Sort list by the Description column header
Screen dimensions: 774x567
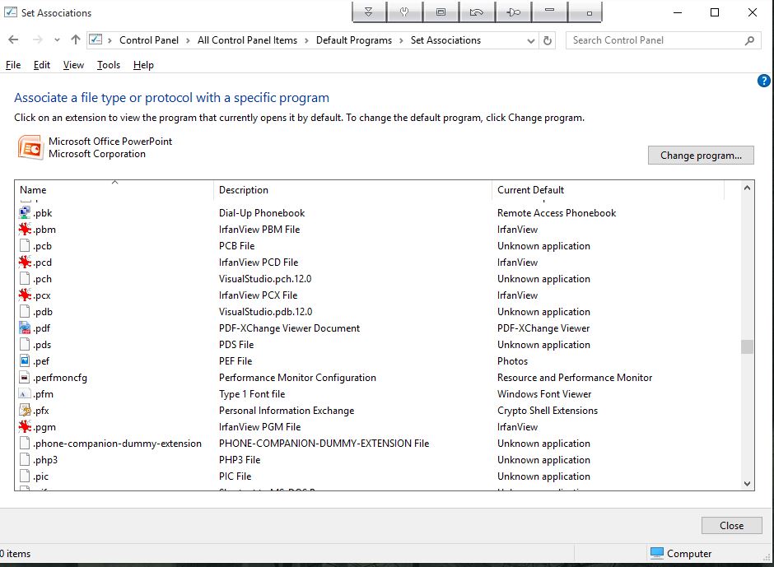coord(353,190)
